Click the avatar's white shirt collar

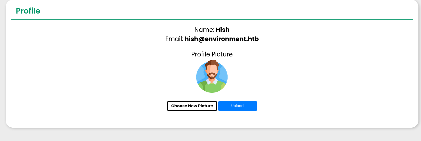coord(208,81)
